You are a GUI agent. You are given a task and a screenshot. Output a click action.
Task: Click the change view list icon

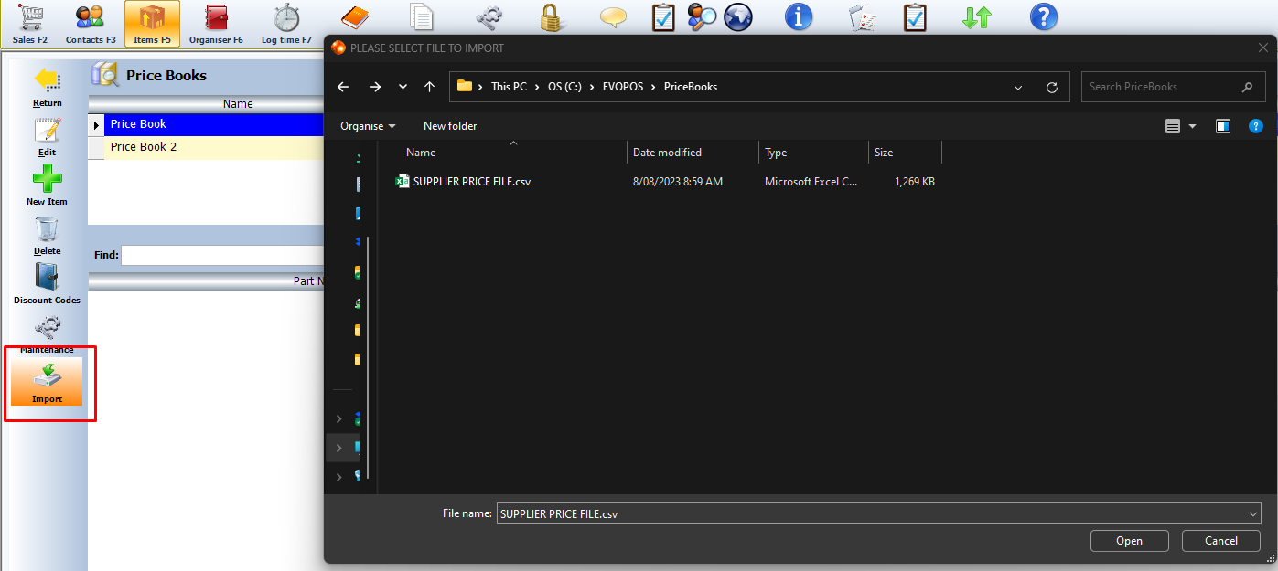[x=1173, y=126]
